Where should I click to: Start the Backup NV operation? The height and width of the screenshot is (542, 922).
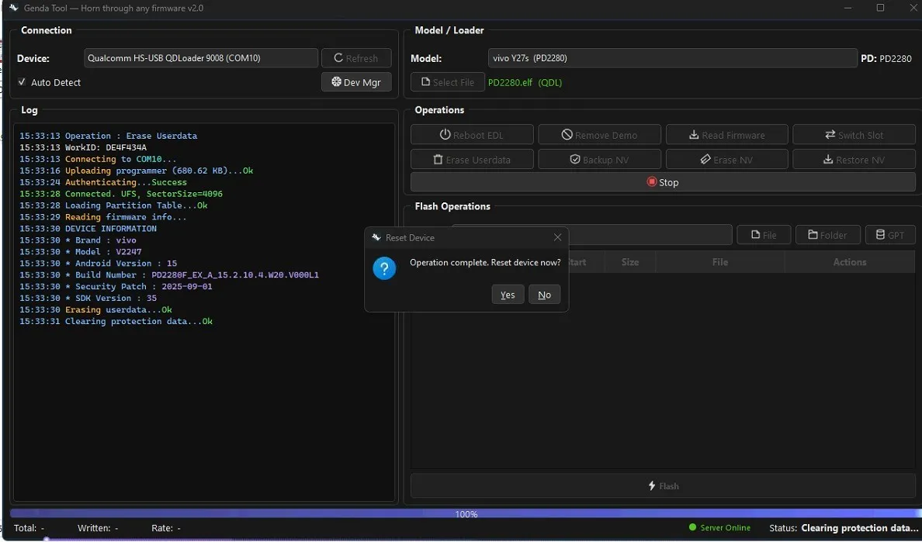599,160
